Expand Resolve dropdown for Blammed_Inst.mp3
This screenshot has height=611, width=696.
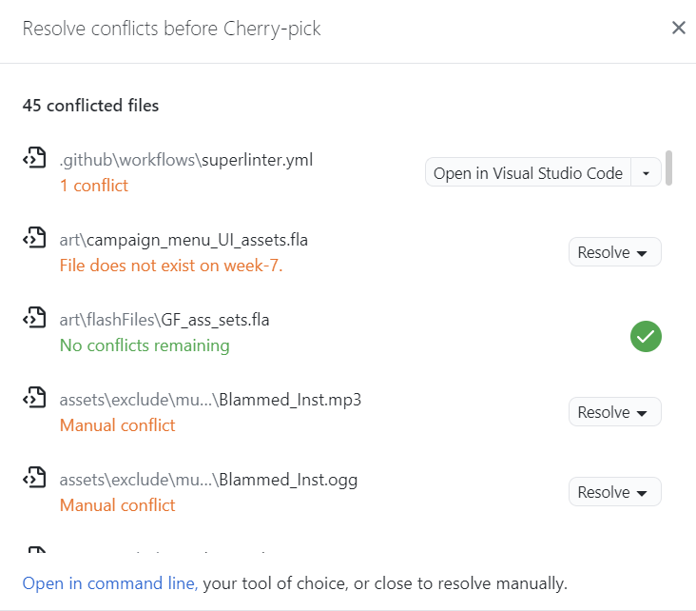click(614, 412)
